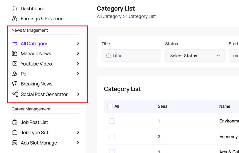The width and height of the screenshot is (239, 153).
Task: Click the News Management section heading
Action: [x=30, y=30]
